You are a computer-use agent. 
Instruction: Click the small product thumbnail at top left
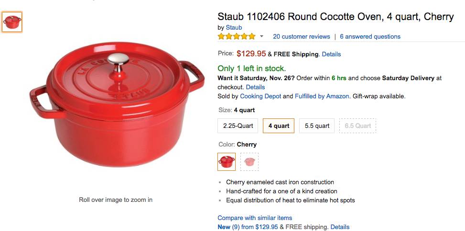pyautogui.click(x=12, y=22)
